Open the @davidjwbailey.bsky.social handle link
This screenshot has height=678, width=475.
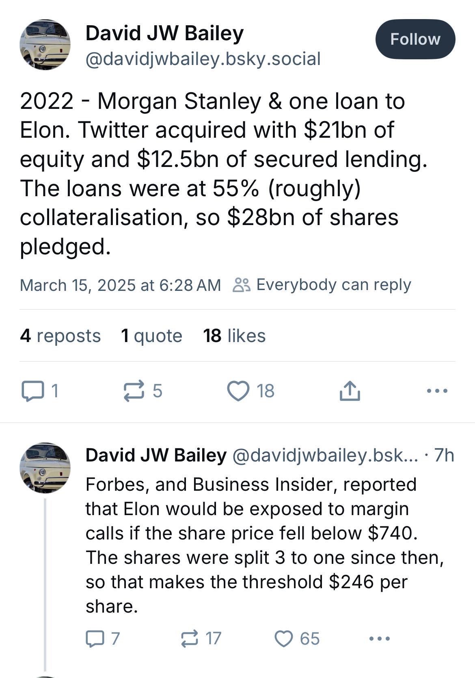click(x=203, y=59)
